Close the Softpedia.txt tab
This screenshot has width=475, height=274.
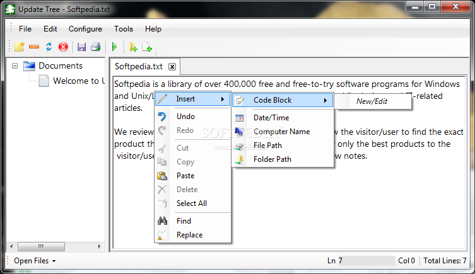[172, 67]
